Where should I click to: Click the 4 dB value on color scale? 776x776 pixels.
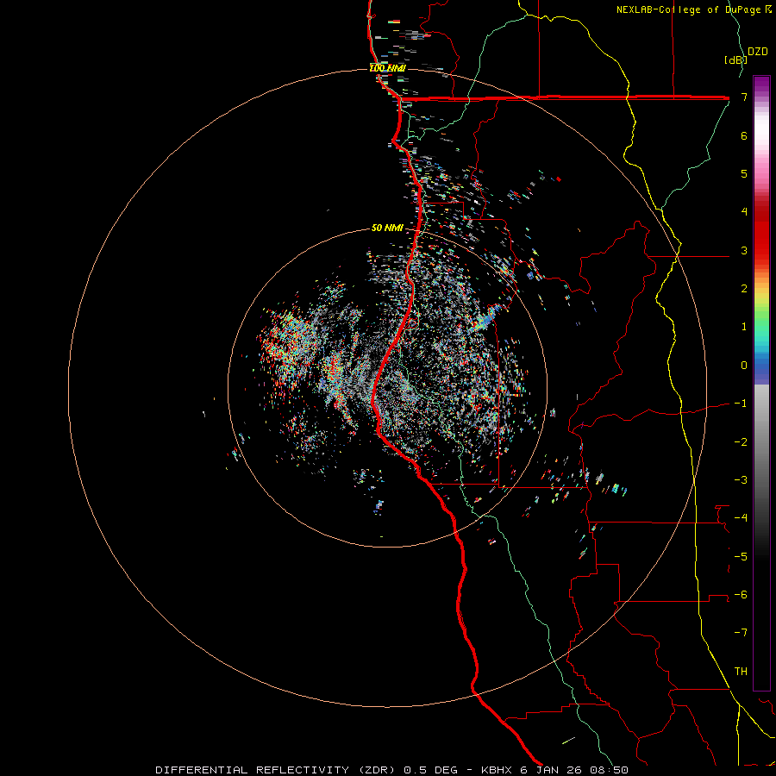(744, 212)
